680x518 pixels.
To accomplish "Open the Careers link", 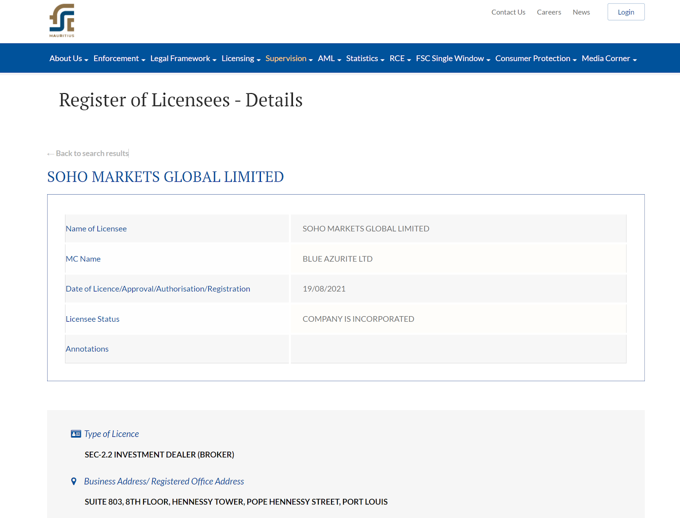I will [x=549, y=12].
